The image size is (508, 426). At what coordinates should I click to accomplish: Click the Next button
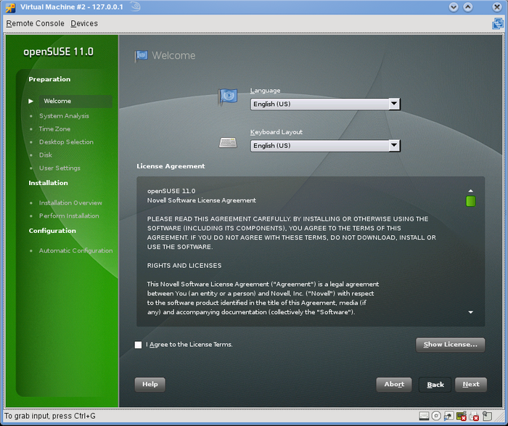(x=471, y=385)
